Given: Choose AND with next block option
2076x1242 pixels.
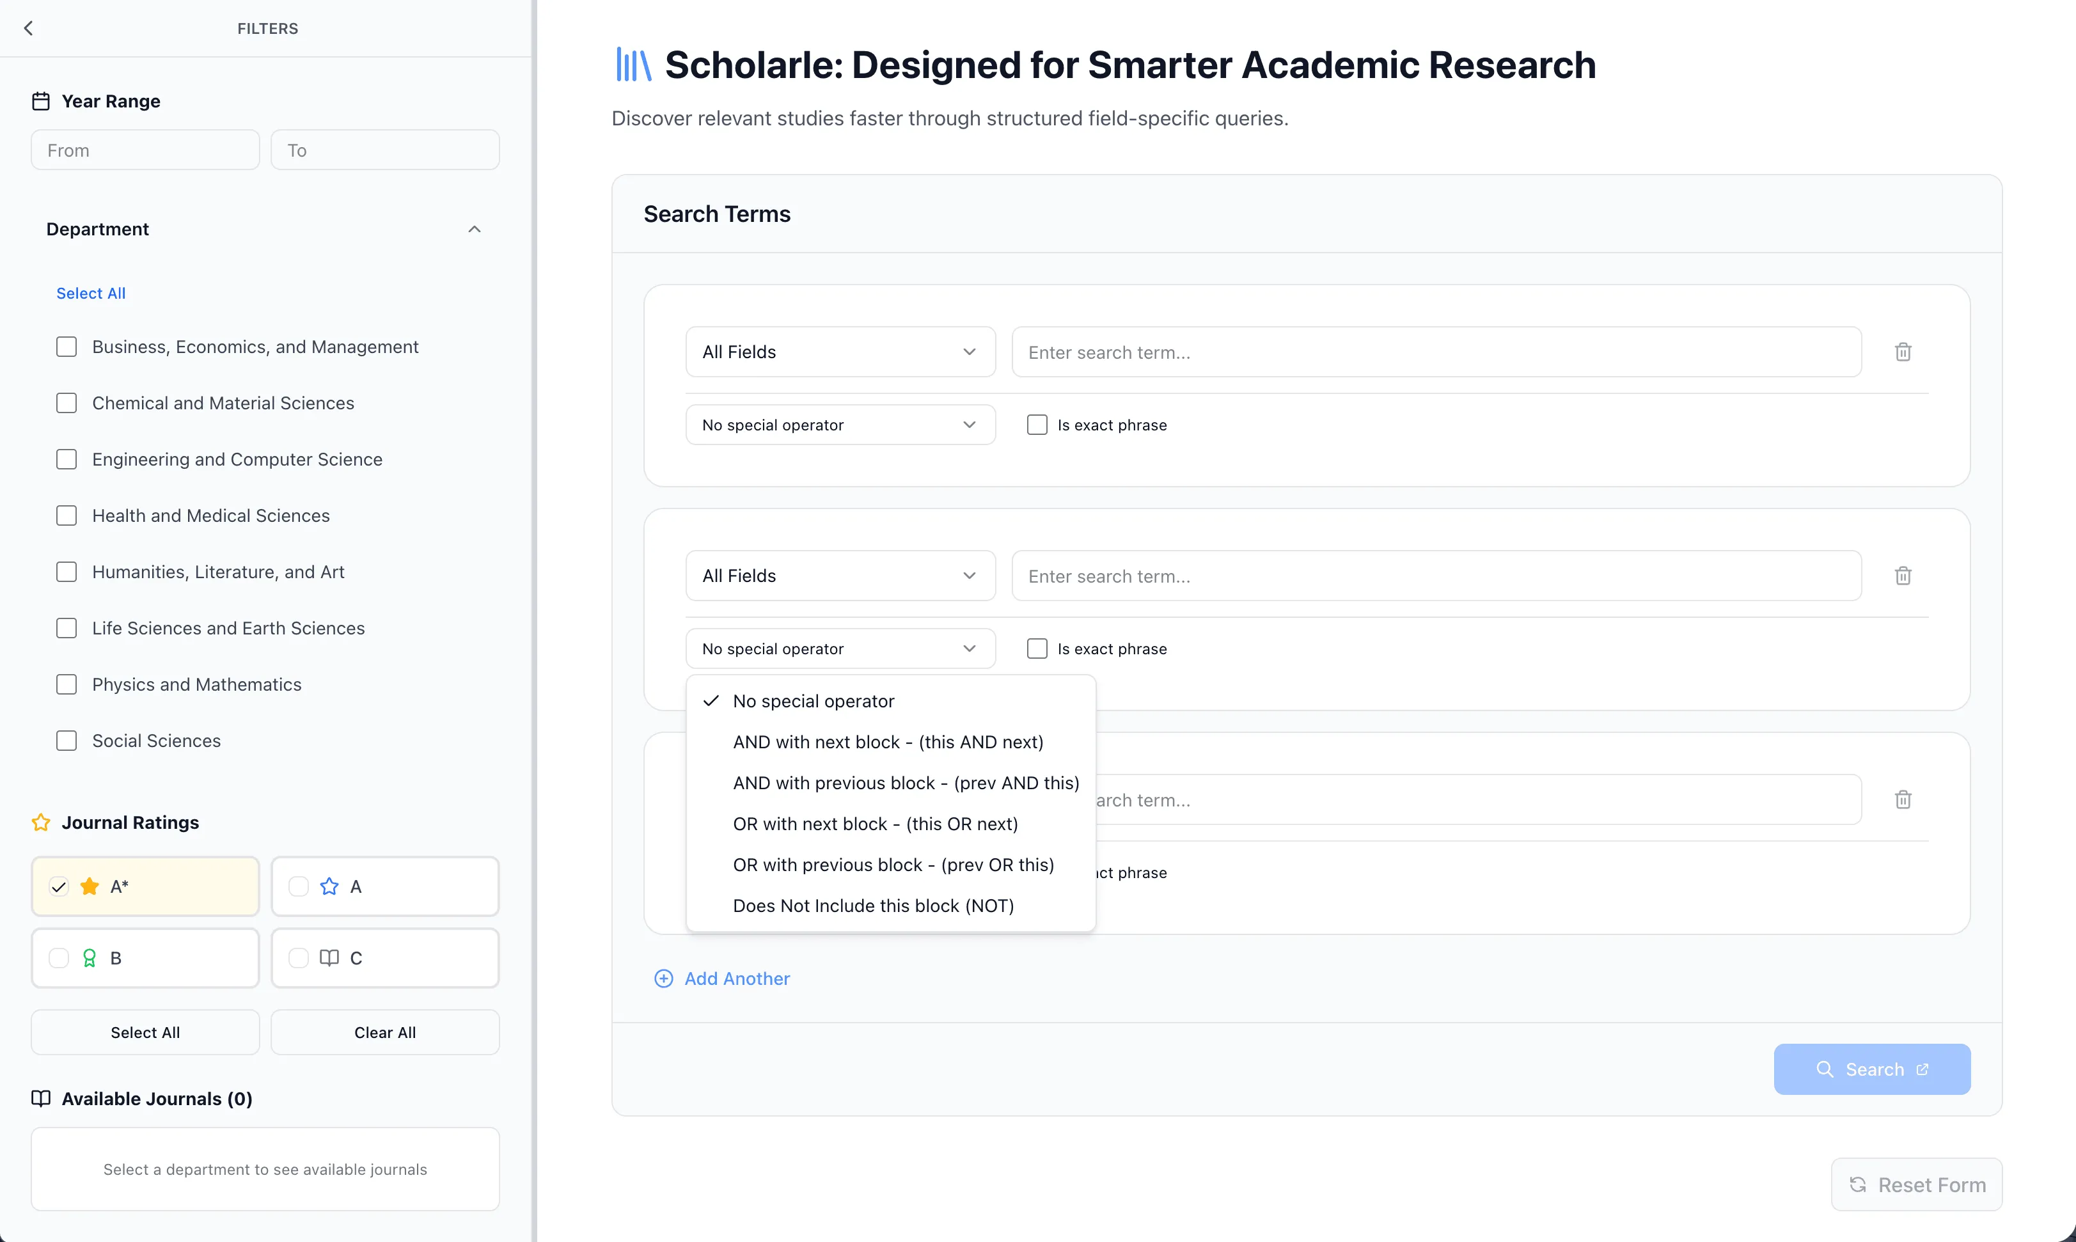Looking at the screenshot, I should pyautogui.click(x=890, y=743).
